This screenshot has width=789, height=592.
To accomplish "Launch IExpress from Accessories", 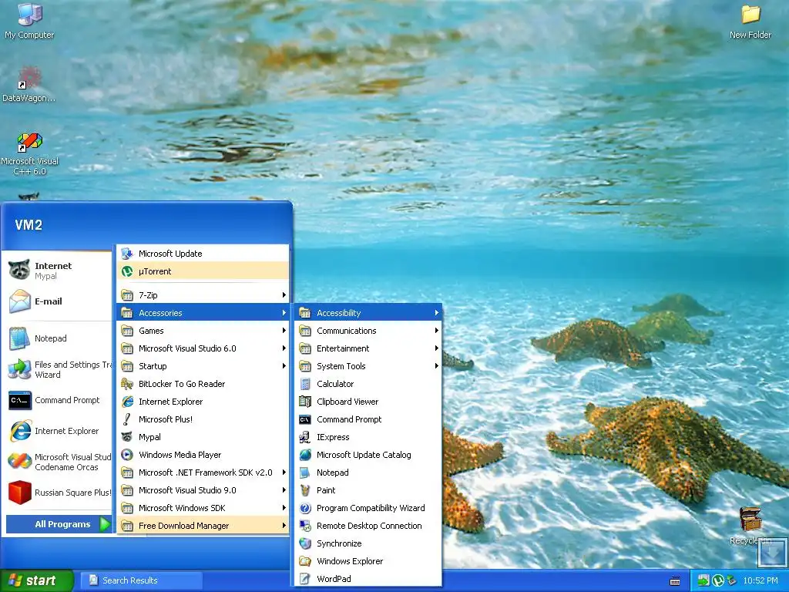I will point(368,437).
